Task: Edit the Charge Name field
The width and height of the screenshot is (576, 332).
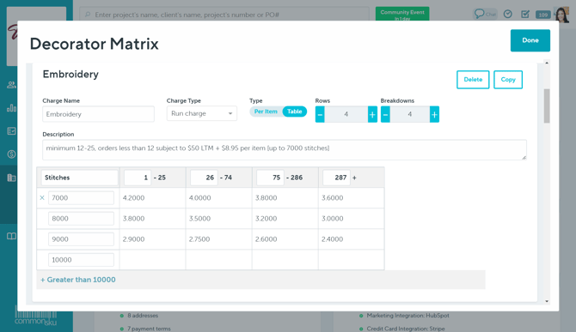Action: coord(98,114)
